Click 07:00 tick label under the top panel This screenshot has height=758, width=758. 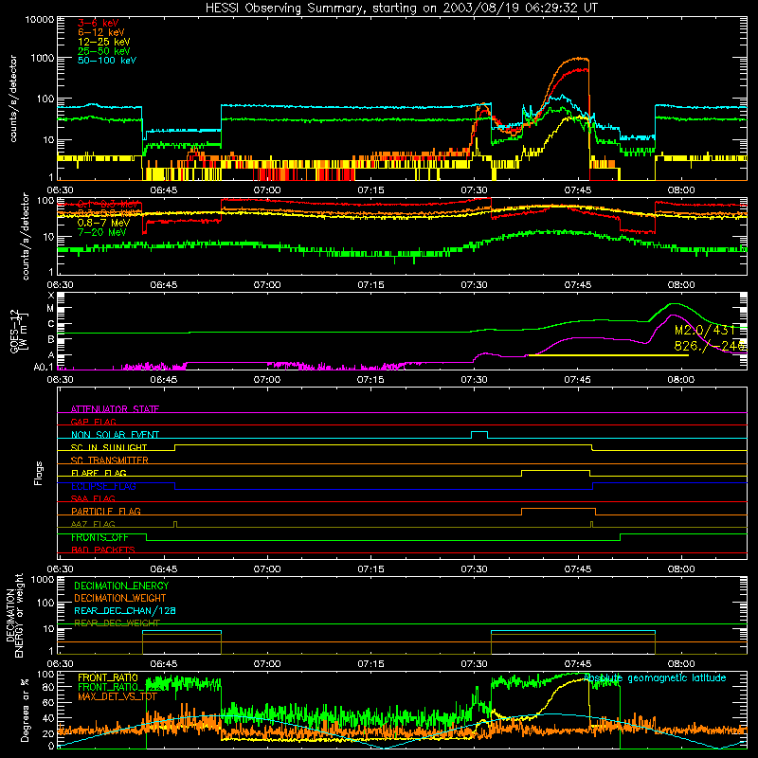pyautogui.click(x=267, y=190)
